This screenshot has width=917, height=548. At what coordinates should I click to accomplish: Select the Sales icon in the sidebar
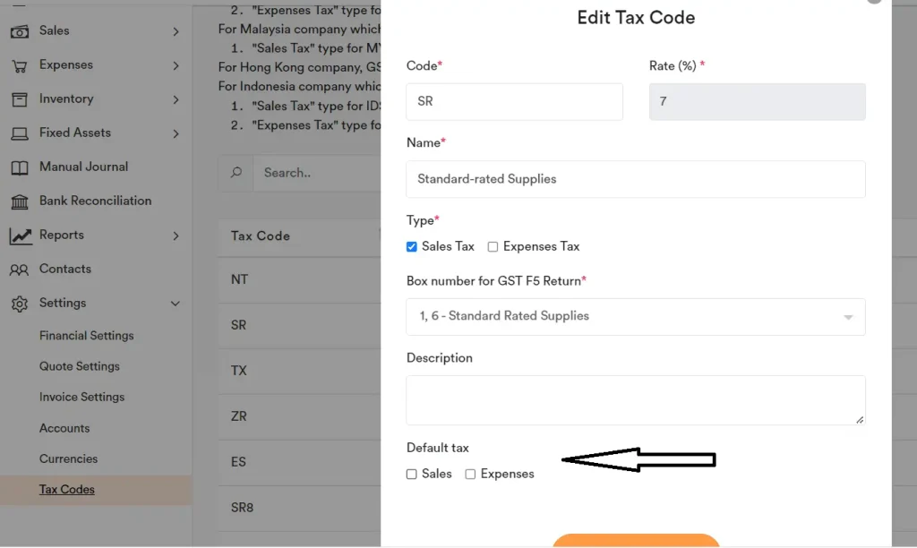[x=20, y=30]
